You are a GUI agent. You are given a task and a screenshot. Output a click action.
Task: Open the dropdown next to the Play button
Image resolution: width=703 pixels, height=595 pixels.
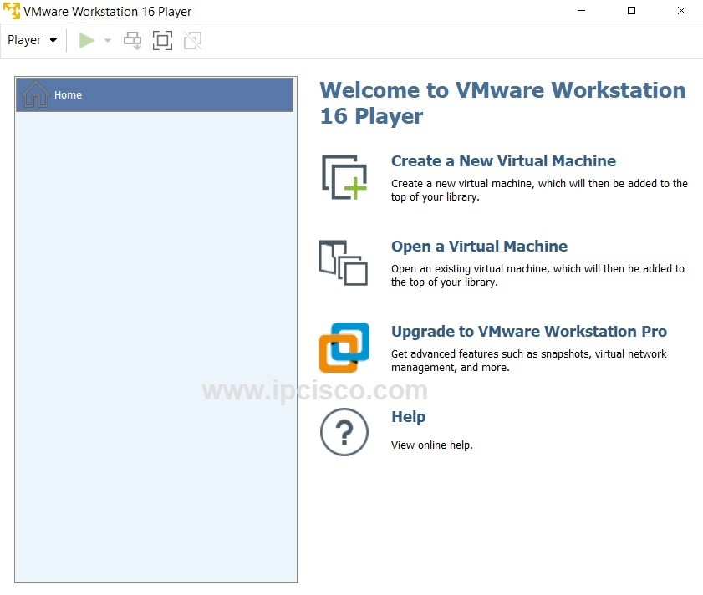point(106,40)
